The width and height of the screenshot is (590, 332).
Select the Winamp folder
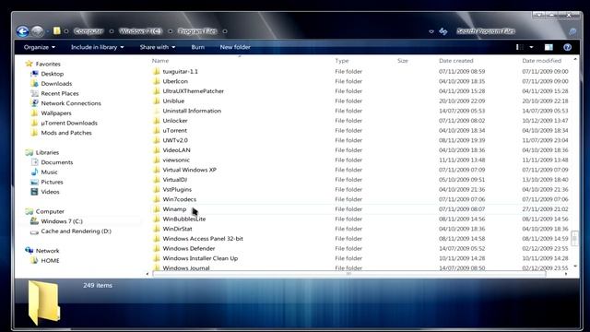click(x=174, y=209)
